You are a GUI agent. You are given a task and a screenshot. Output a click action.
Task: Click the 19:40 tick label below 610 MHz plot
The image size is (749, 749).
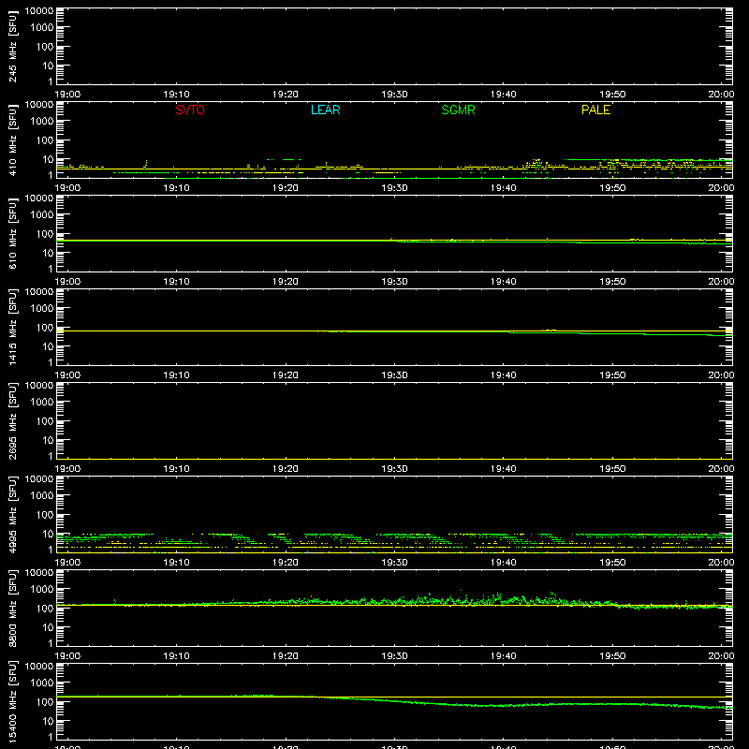[503, 282]
